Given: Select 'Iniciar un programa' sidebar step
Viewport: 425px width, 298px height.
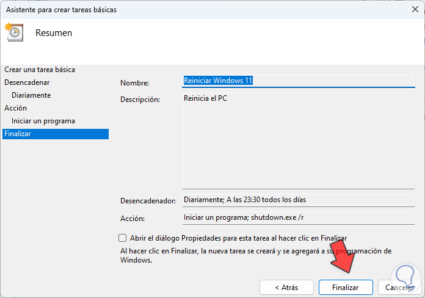Looking at the screenshot, I should 43,121.
